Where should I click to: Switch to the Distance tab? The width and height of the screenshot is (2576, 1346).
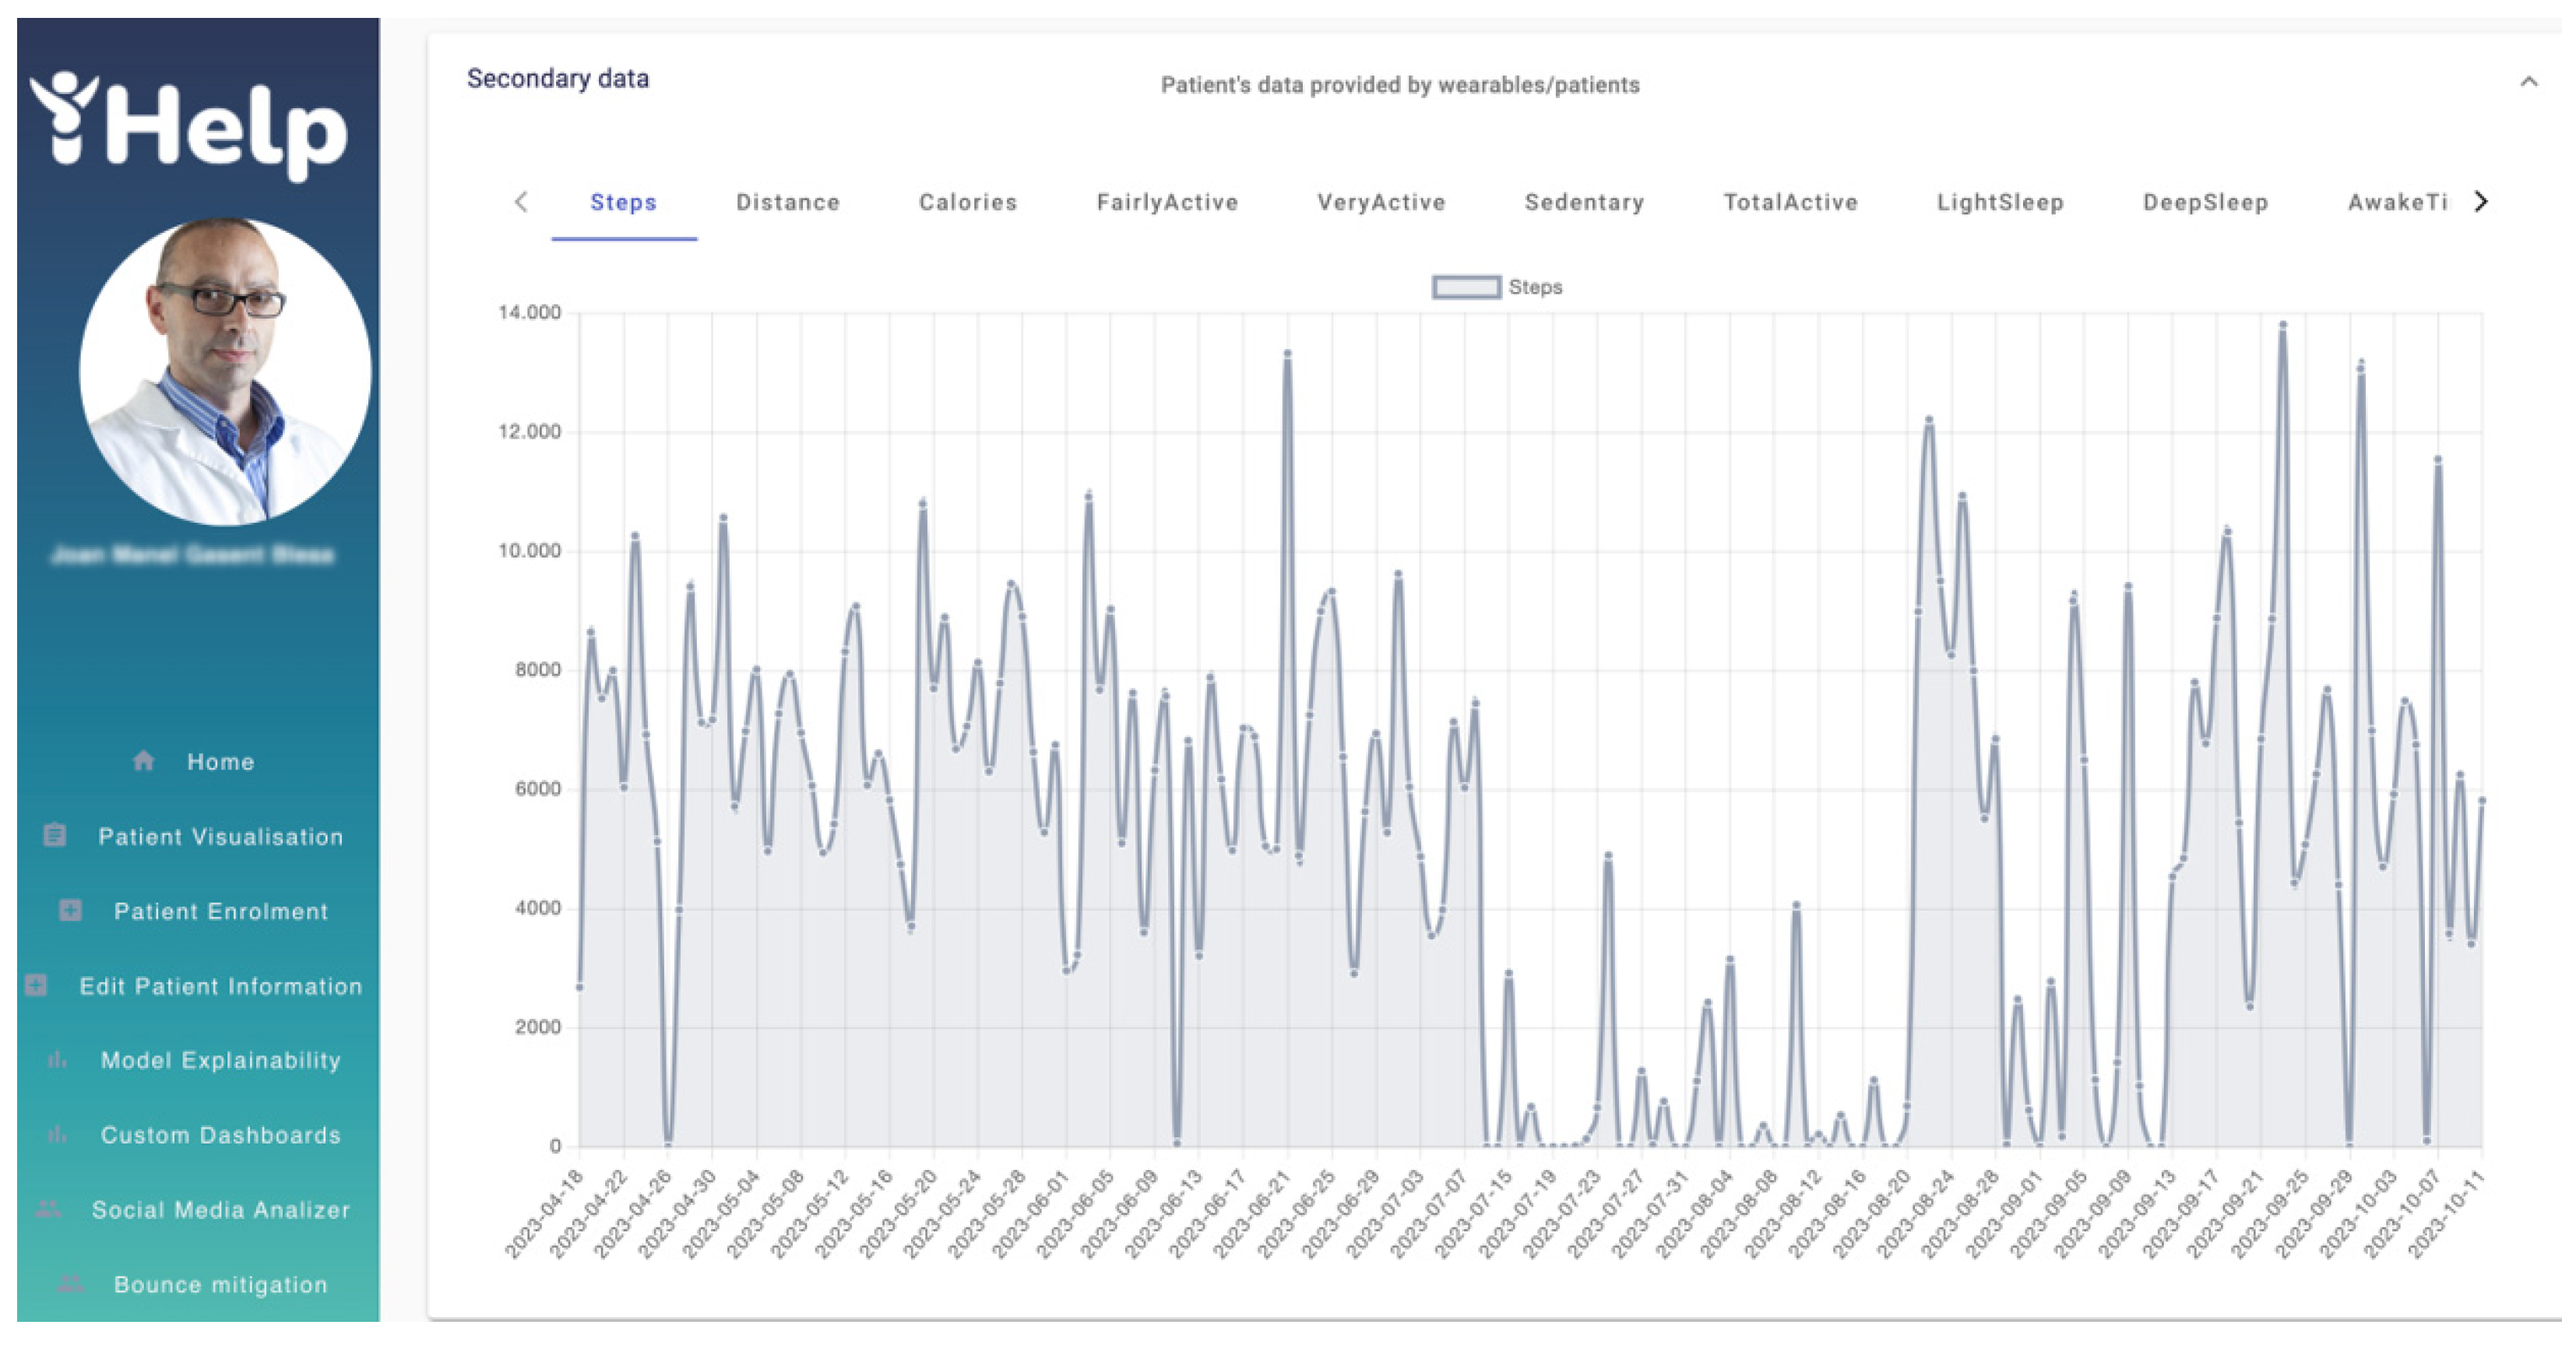(x=787, y=202)
